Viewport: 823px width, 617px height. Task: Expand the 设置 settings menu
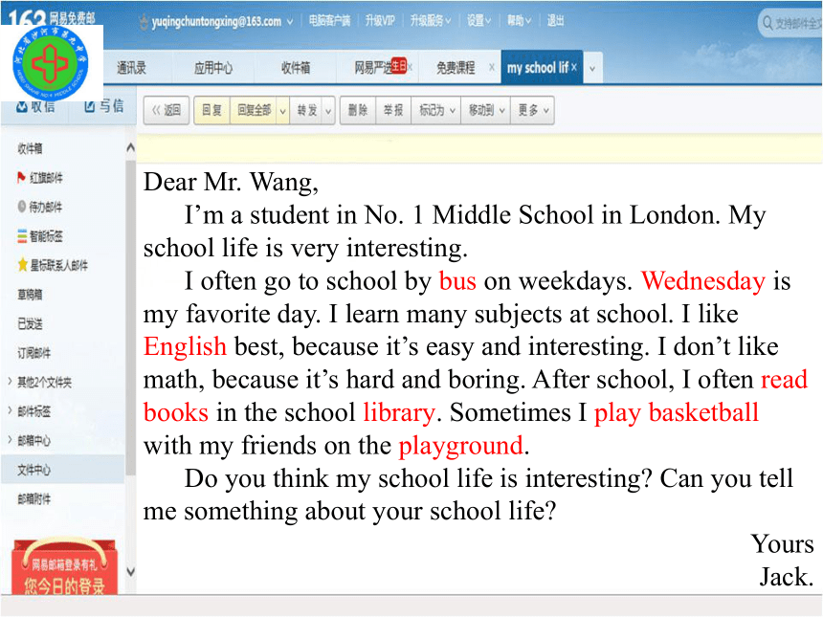tap(488, 21)
